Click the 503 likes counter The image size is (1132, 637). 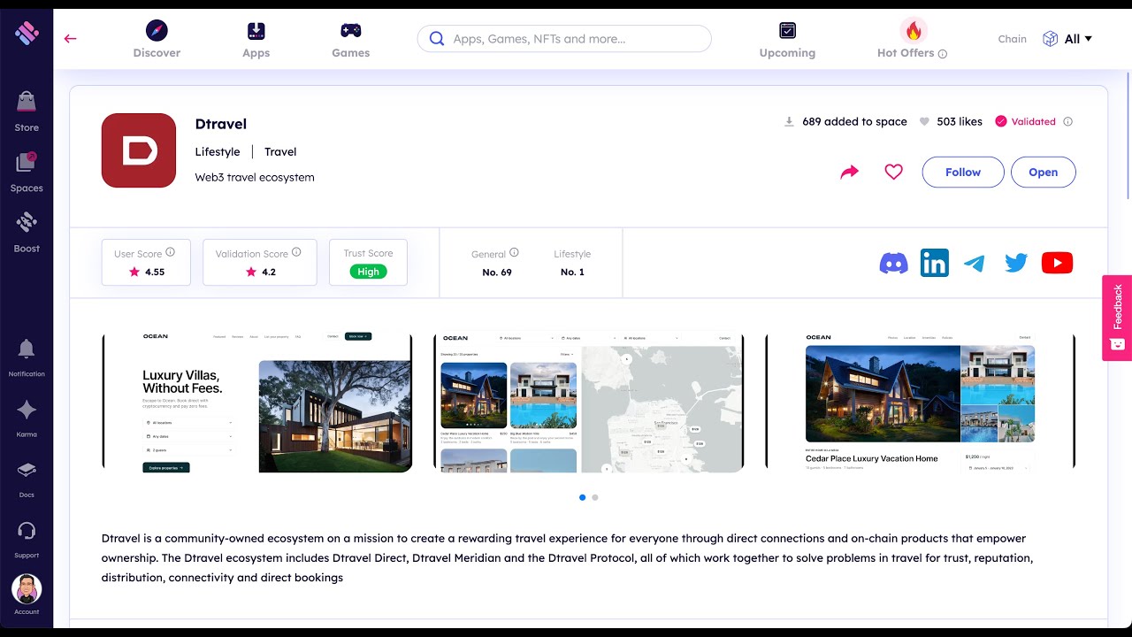960,122
